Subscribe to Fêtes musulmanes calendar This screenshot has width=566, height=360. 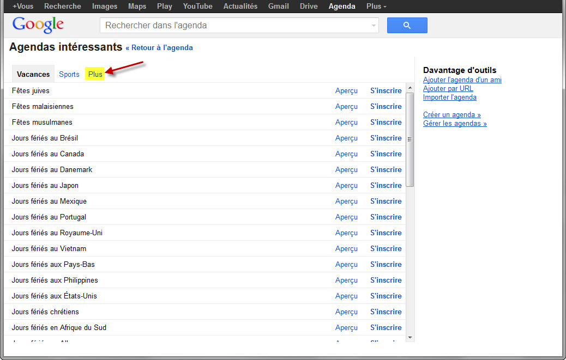(x=386, y=122)
